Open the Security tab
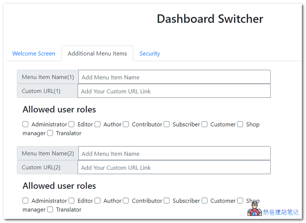This screenshot has width=306, height=223. (149, 54)
